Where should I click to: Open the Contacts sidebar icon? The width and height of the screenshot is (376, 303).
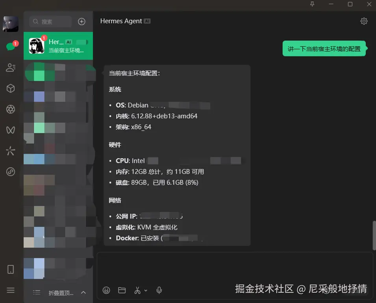click(x=11, y=67)
